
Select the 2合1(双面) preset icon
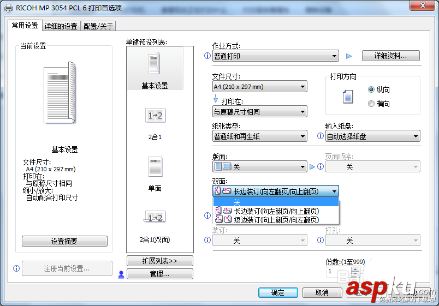pos(155,217)
